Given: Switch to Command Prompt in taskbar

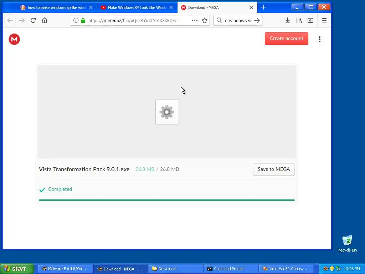Looking at the screenshot, I should (x=231, y=269).
